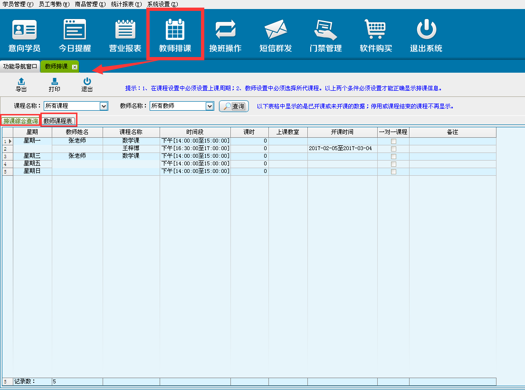The image size is (525, 390).
Task: Click the 换班操作 swap-class icon
Action: tap(225, 30)
